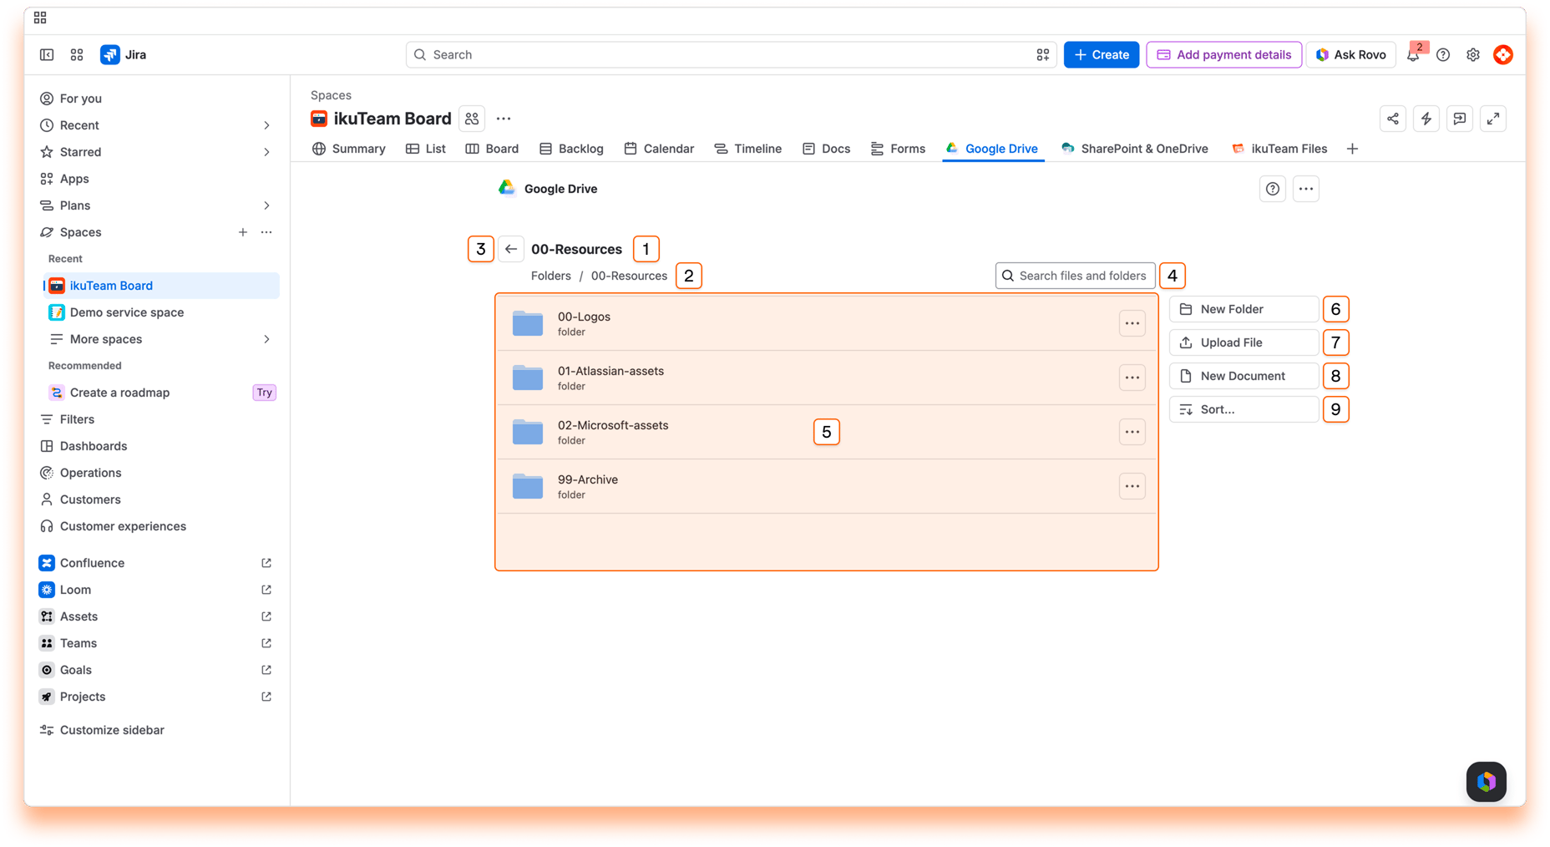The width and height of the screenshot is (1550, 847).
Task: Click the team members icon beside ikuTeam Board
Action: click(x=472, y=119)
